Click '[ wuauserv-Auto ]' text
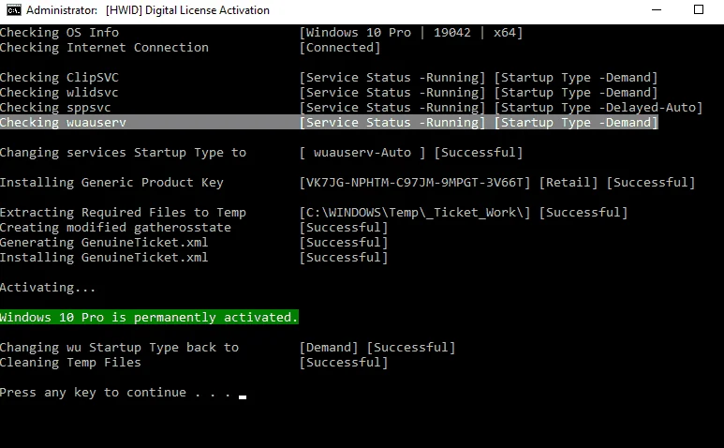 pos(362,153)
